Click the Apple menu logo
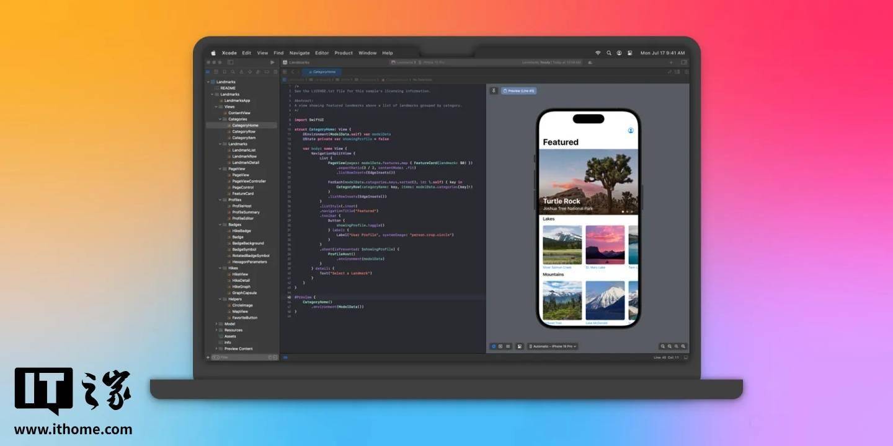This screenshot has width=893, height=446. [213, 53]
